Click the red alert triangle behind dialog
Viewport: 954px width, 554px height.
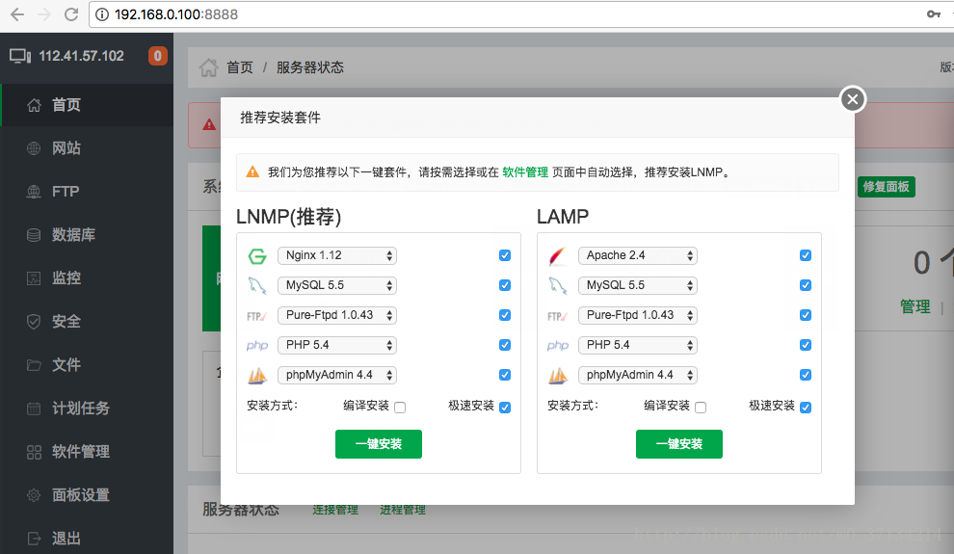point(209,124)
